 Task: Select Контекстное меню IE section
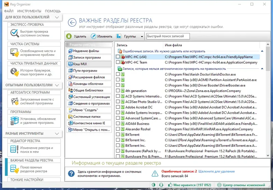[89, 123]
